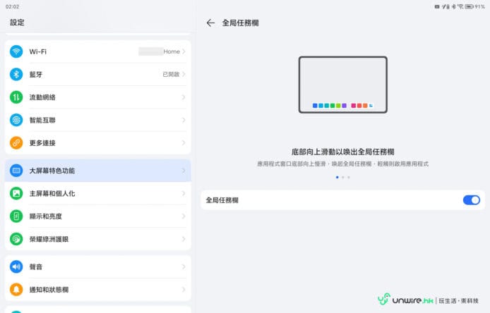Expand the 榮耀綠洲護眼 row chevron
Screen dimensions: 490x313
click(x=184, y=239)
